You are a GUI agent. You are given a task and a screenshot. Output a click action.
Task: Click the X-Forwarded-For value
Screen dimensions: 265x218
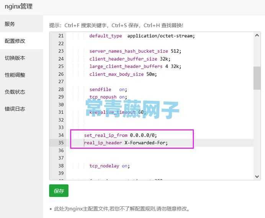pos(145,143)
